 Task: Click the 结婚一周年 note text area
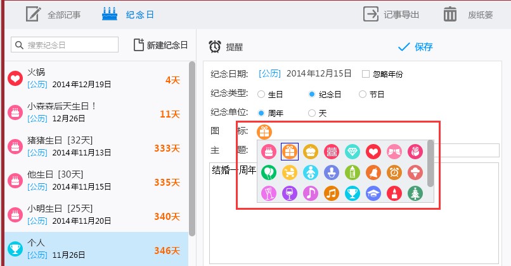[x=354, y=213]
